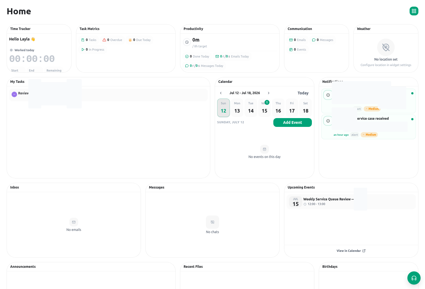The image size is (425, 289).
Task: Click the 0m productivity value
Action: point(196,40)
